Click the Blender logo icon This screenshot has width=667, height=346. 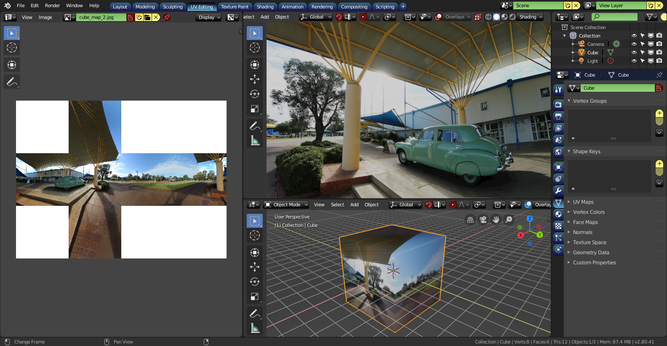coord(7,5)
